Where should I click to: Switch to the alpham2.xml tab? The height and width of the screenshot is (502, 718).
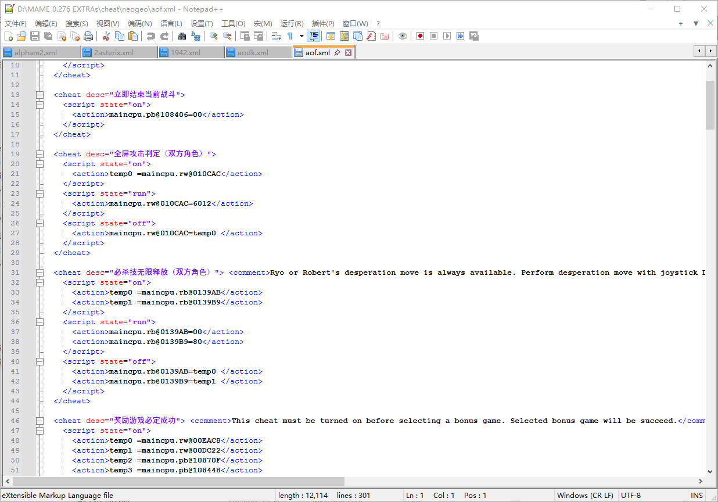(41, 52)
